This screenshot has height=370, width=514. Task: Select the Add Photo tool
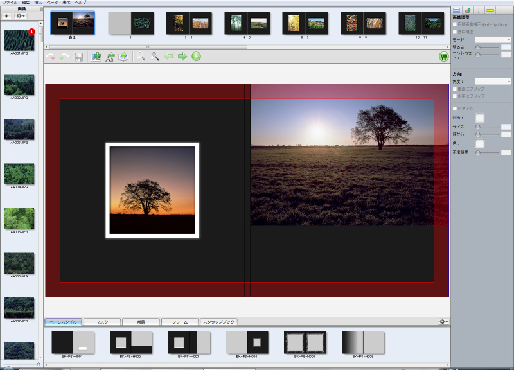[x=95, y=57]
